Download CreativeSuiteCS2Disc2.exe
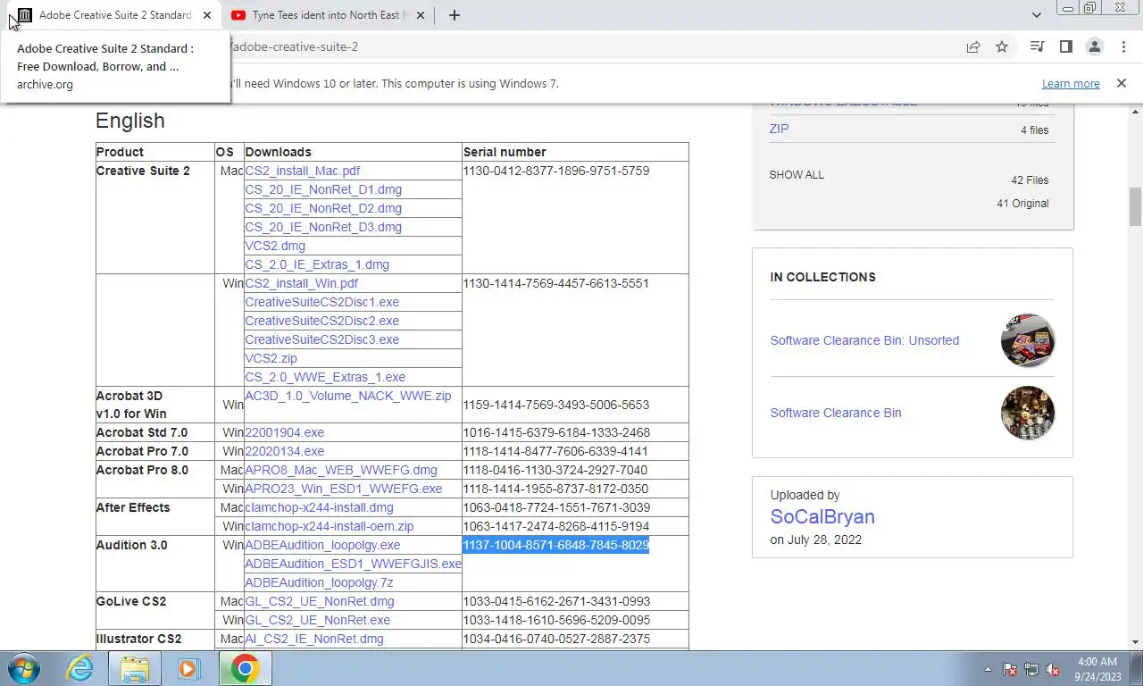 (x=322, y=321)
